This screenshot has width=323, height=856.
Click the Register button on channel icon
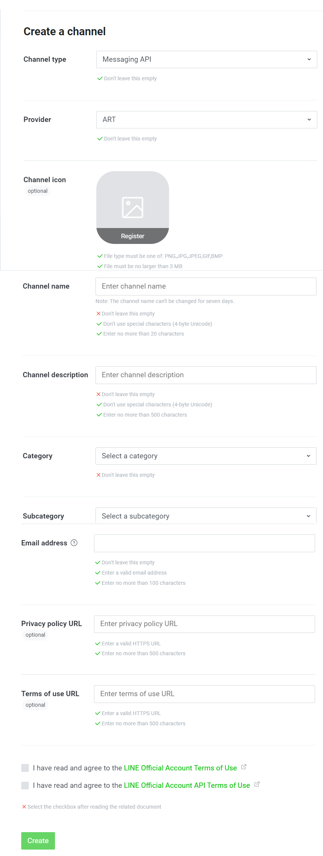coord(133,236)
